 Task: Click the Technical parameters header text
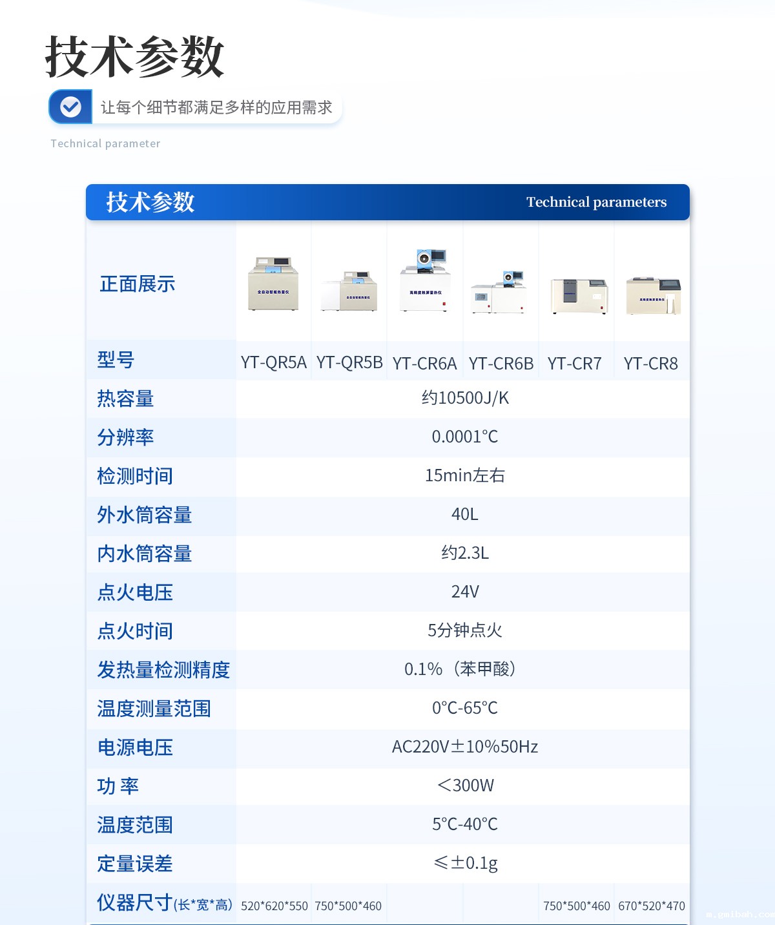click(x=596, y=202)
